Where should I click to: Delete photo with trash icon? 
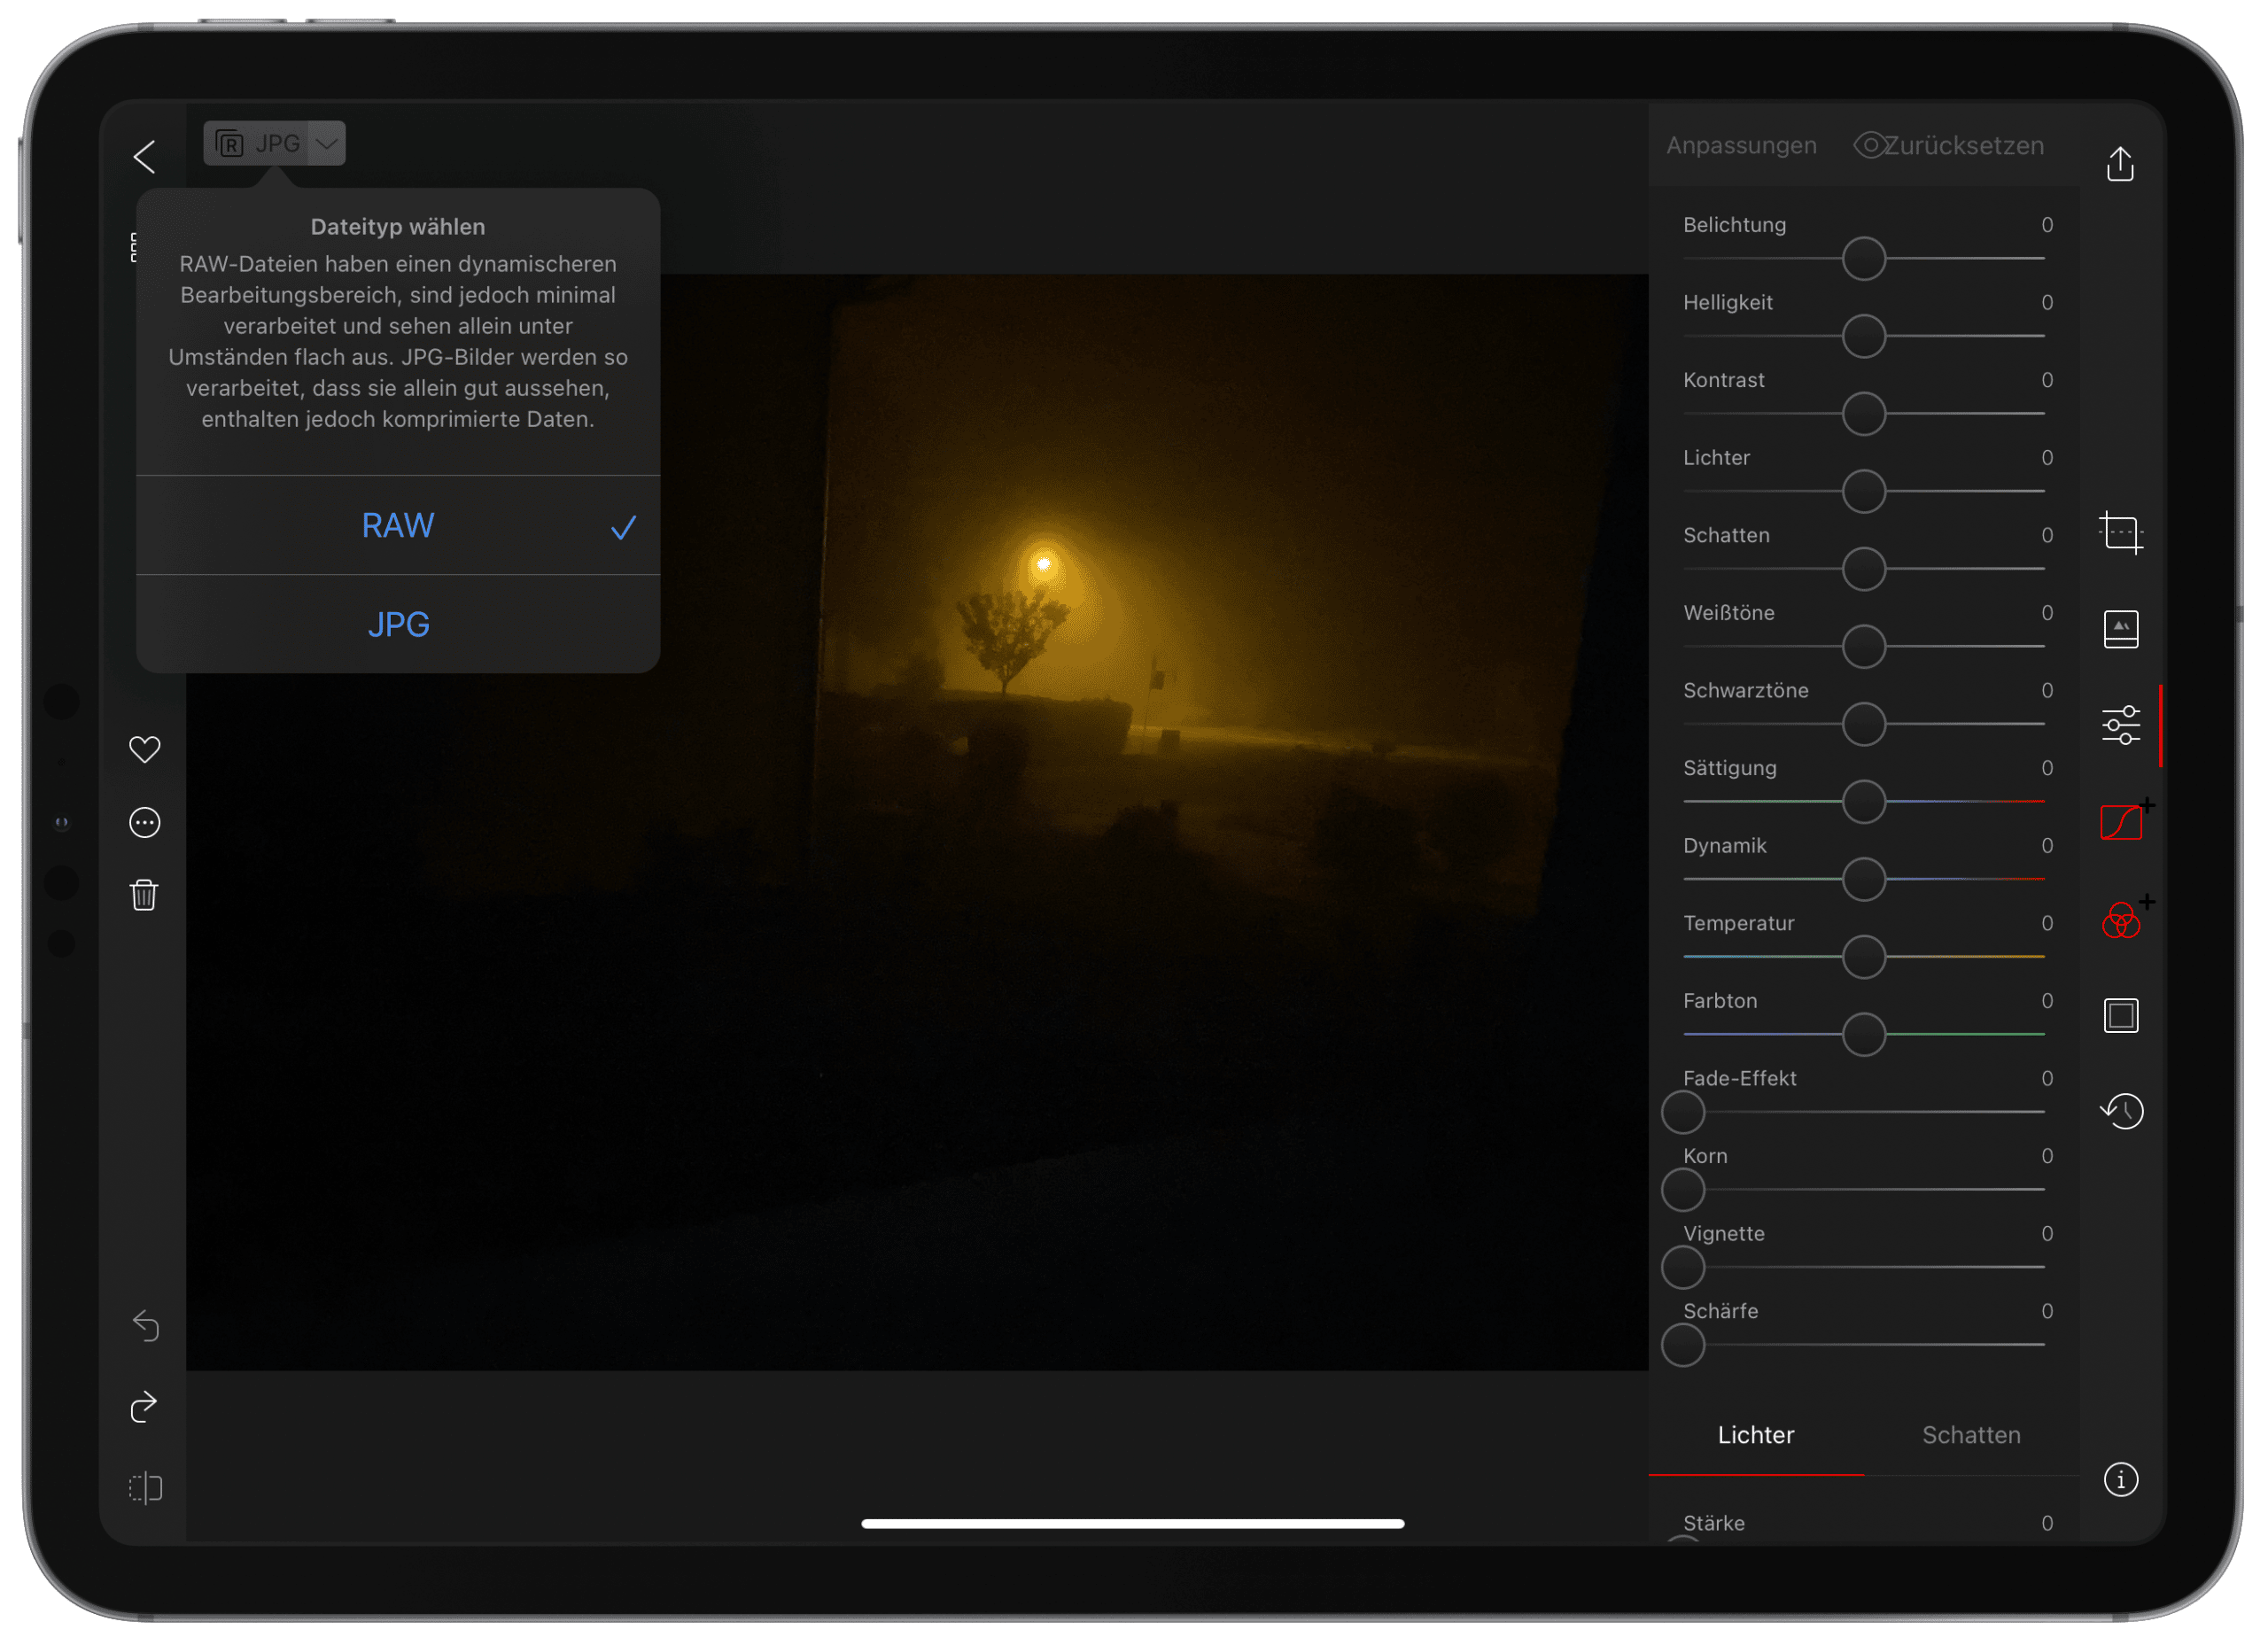(x=145, y=895)
